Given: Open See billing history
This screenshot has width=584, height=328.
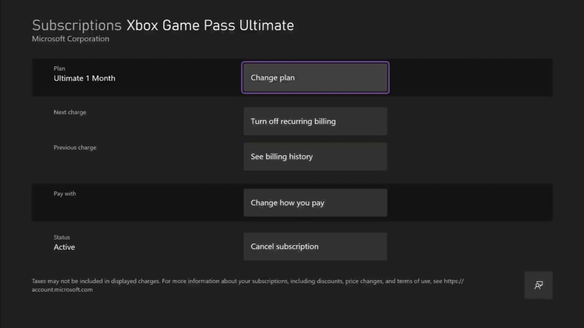Looking at the screenshot, I should 315,156.
